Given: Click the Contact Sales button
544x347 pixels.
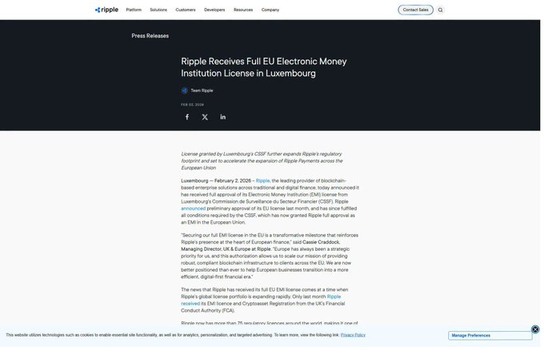Looking at the screenshot, I should pos(416,10).
